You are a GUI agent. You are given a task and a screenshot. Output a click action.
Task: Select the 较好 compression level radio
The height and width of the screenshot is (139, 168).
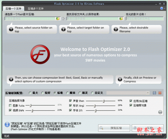43,93
